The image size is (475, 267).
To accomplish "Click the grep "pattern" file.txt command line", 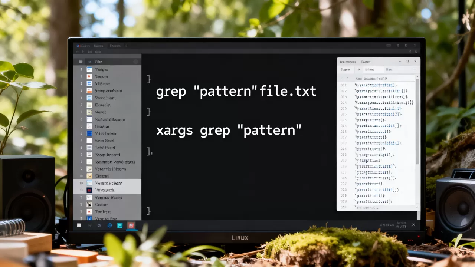I will [236, 91].
